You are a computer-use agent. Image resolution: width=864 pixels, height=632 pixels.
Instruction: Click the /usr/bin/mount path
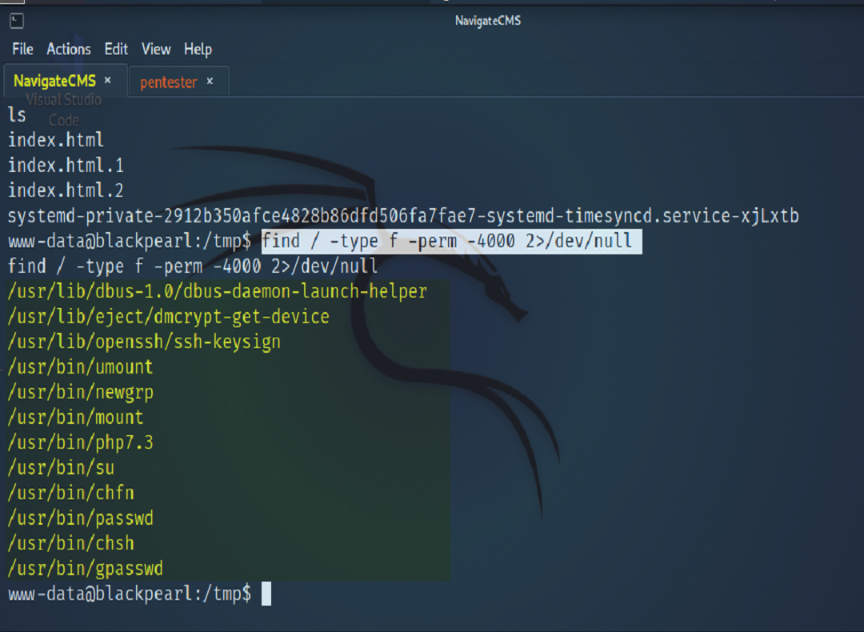(75, 418)
